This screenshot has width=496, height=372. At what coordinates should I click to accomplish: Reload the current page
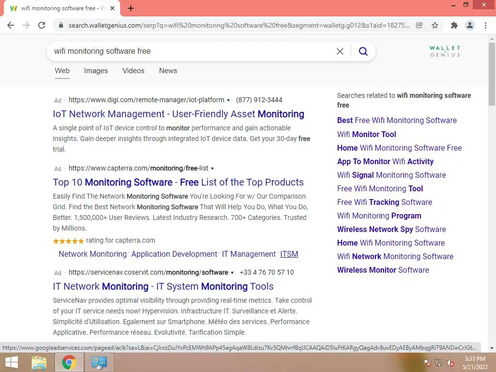42,25
